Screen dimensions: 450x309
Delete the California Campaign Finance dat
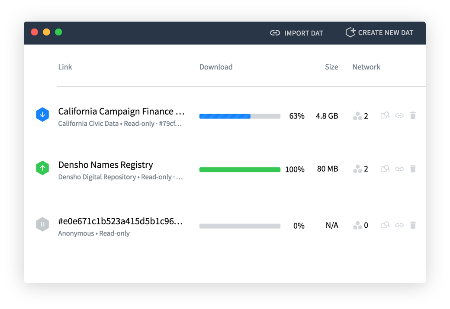pos(413,115)
